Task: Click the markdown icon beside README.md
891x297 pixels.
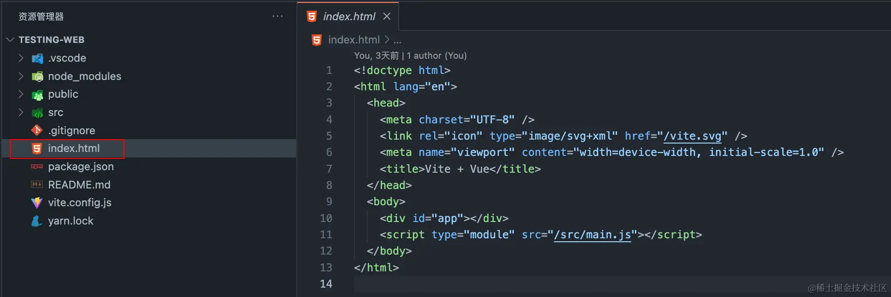Action: (x=37, y=185)
